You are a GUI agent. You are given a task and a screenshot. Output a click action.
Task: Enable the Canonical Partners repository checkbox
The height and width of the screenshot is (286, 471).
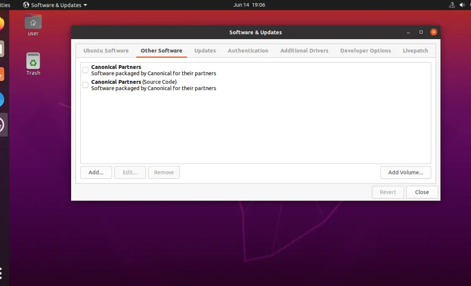pos(85,70)
